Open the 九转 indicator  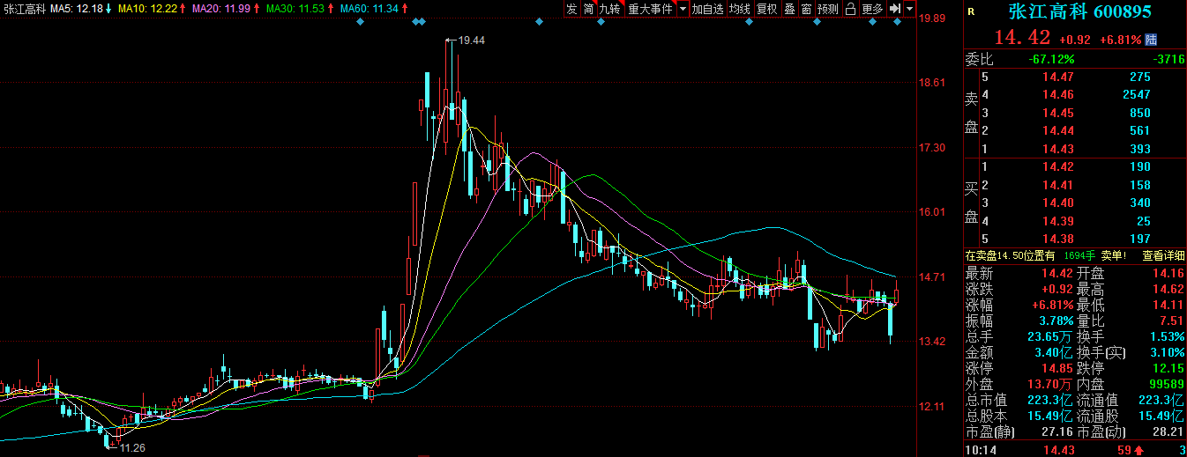pos(609,9)
